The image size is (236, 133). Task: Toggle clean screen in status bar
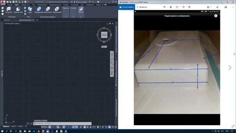tap(113, 127)
